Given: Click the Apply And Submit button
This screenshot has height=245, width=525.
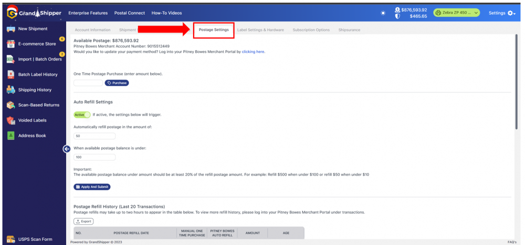Looking at the screenshot, I should click(x=92, y=187).
